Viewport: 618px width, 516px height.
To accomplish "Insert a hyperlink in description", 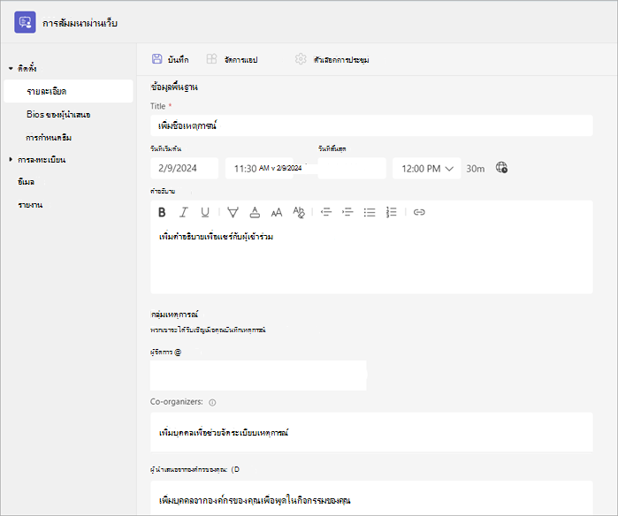I will (x=419, y=212).
